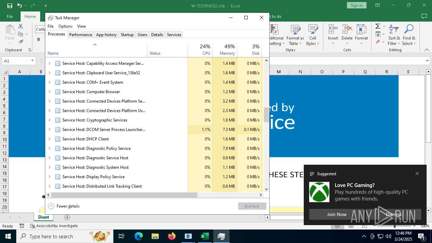Open the Windows Start menu
432x243 pixels.
click(x=8, y=236)
